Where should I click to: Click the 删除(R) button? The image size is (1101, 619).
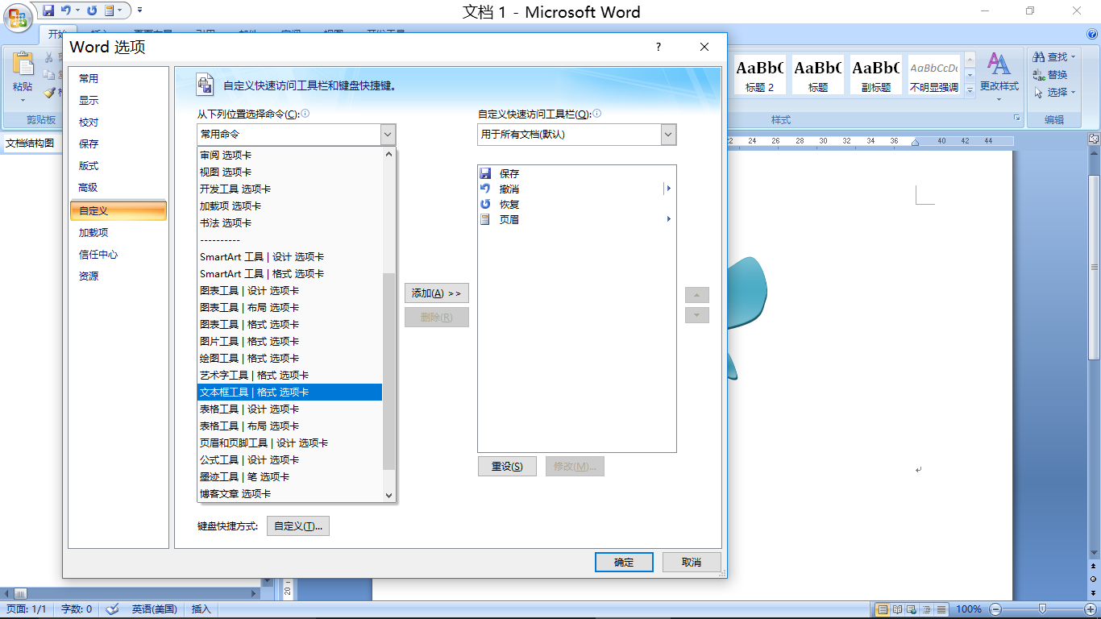437,318
